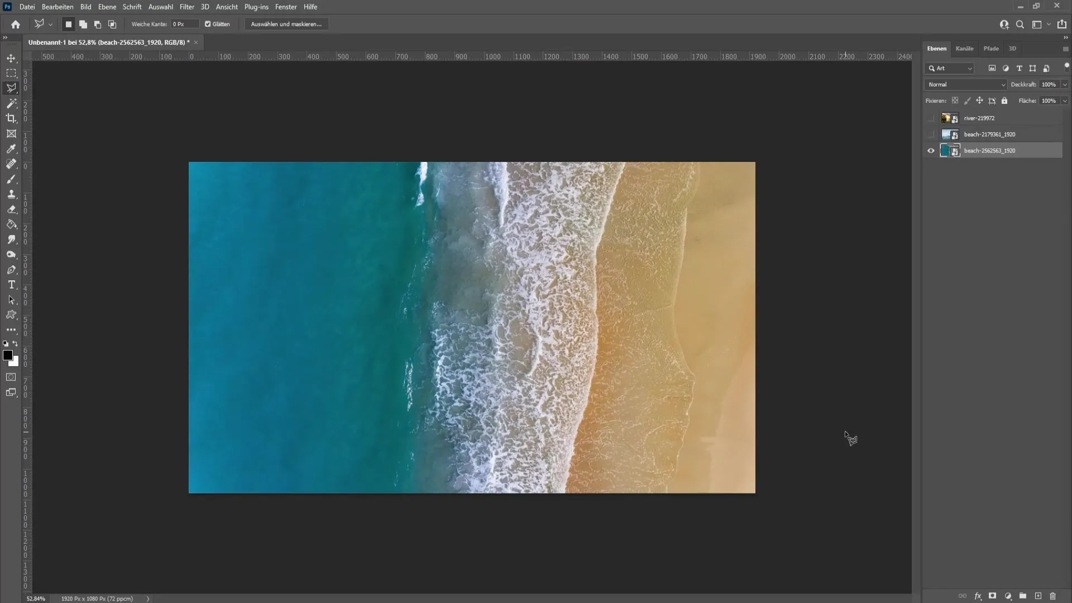Screen dimensions: 1072x603
Task: Open the Fenster menu
Action: click(286, 7)
